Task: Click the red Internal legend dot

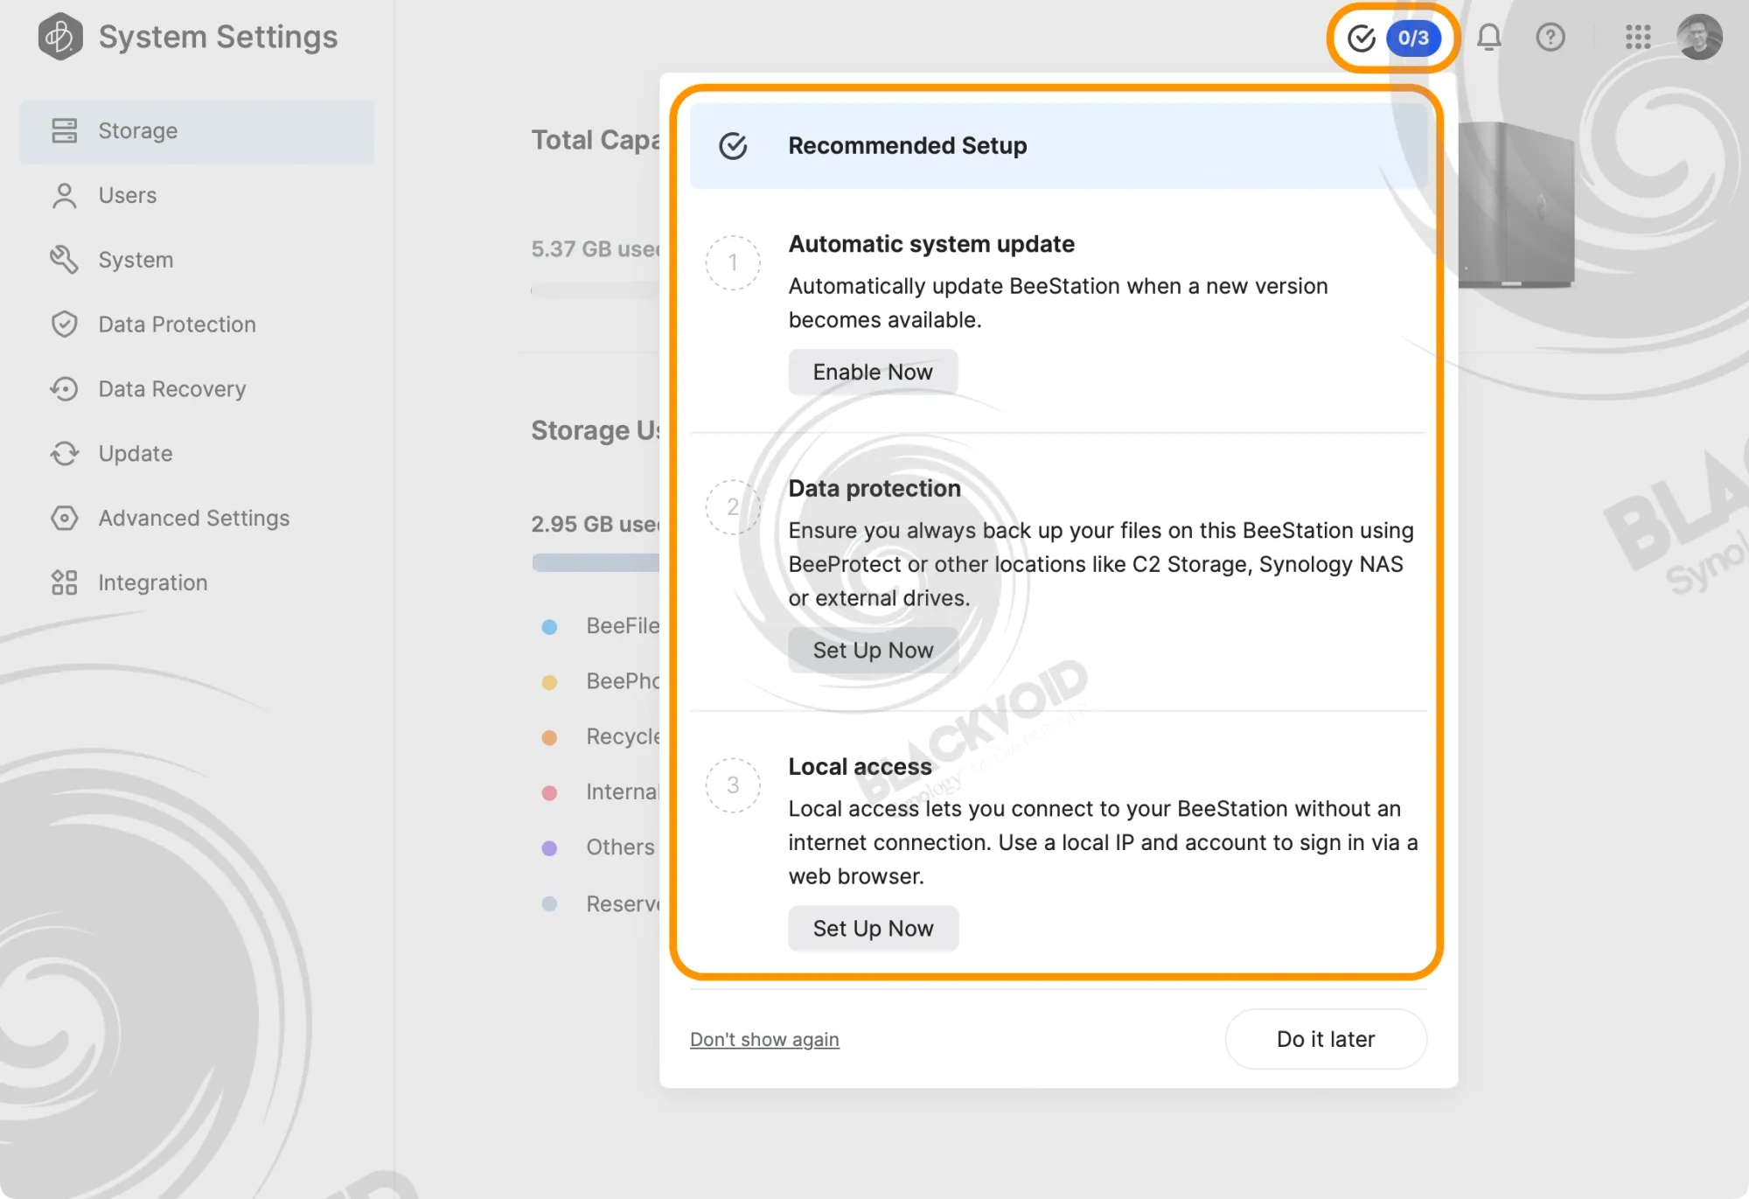Action: 549,792
